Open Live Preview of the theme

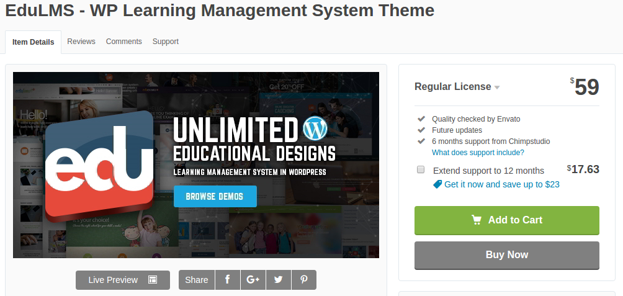123,280
